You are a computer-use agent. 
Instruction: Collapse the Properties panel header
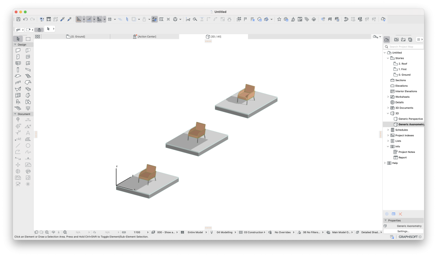[386, 220]
